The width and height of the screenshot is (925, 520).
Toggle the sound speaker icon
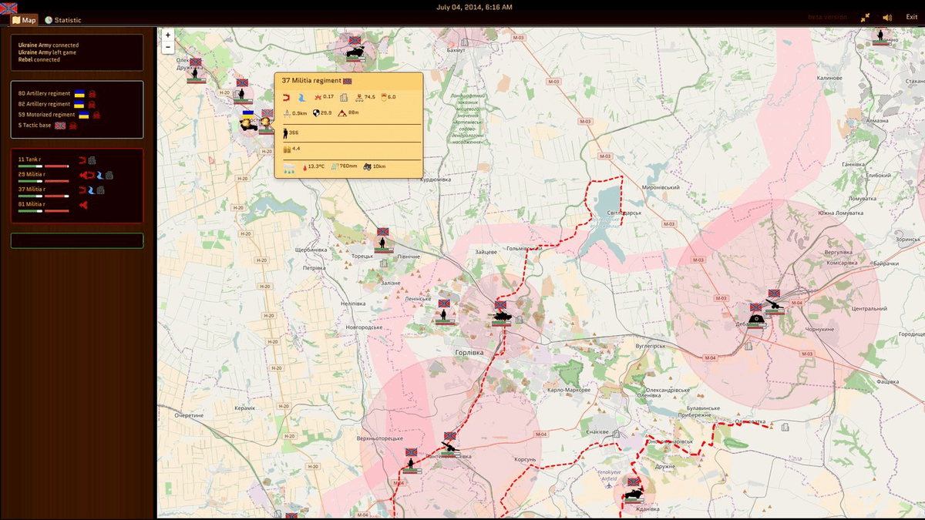[x=887, y=17]
